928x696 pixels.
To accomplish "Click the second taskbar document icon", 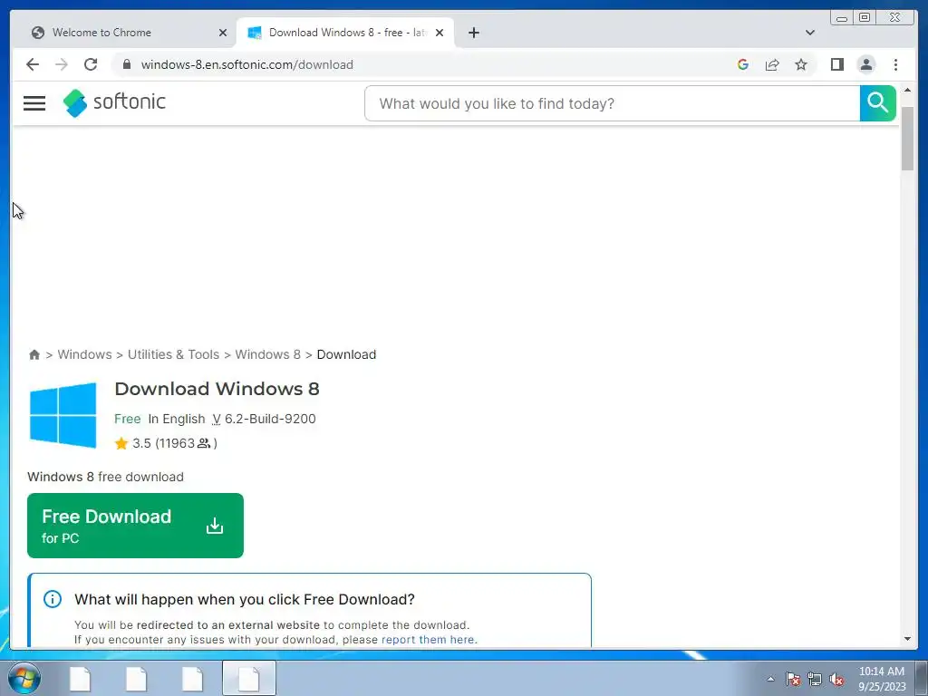I will [x=137, y=679].
